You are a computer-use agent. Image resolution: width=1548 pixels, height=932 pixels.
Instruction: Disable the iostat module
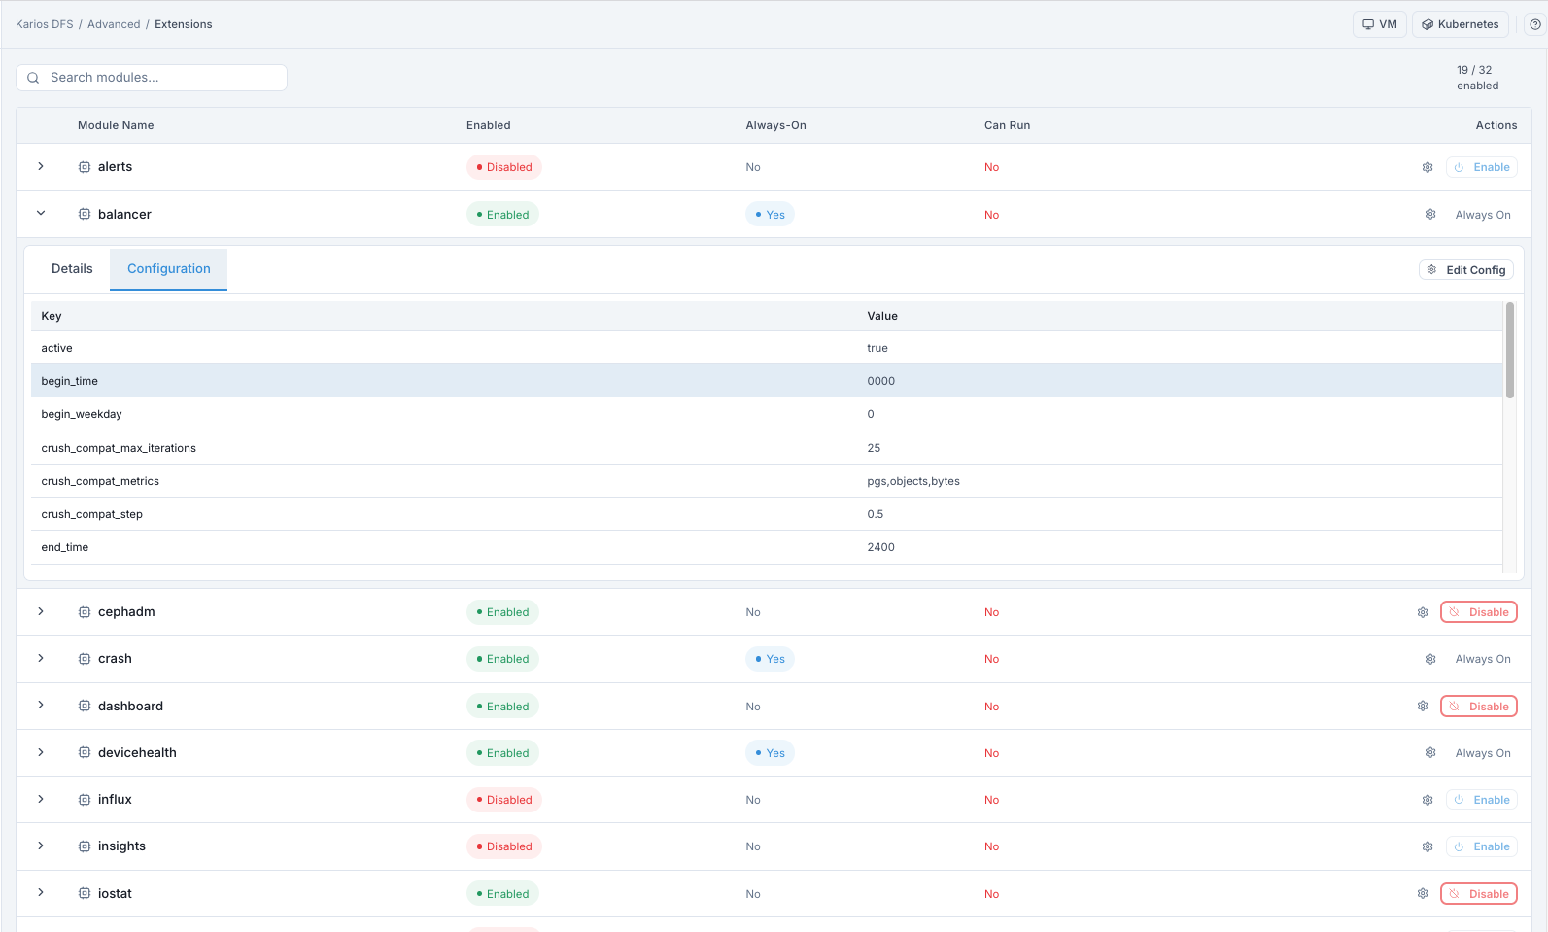coord(1479,894)
